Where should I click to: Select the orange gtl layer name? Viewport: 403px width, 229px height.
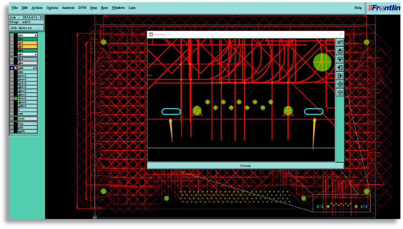27,43
